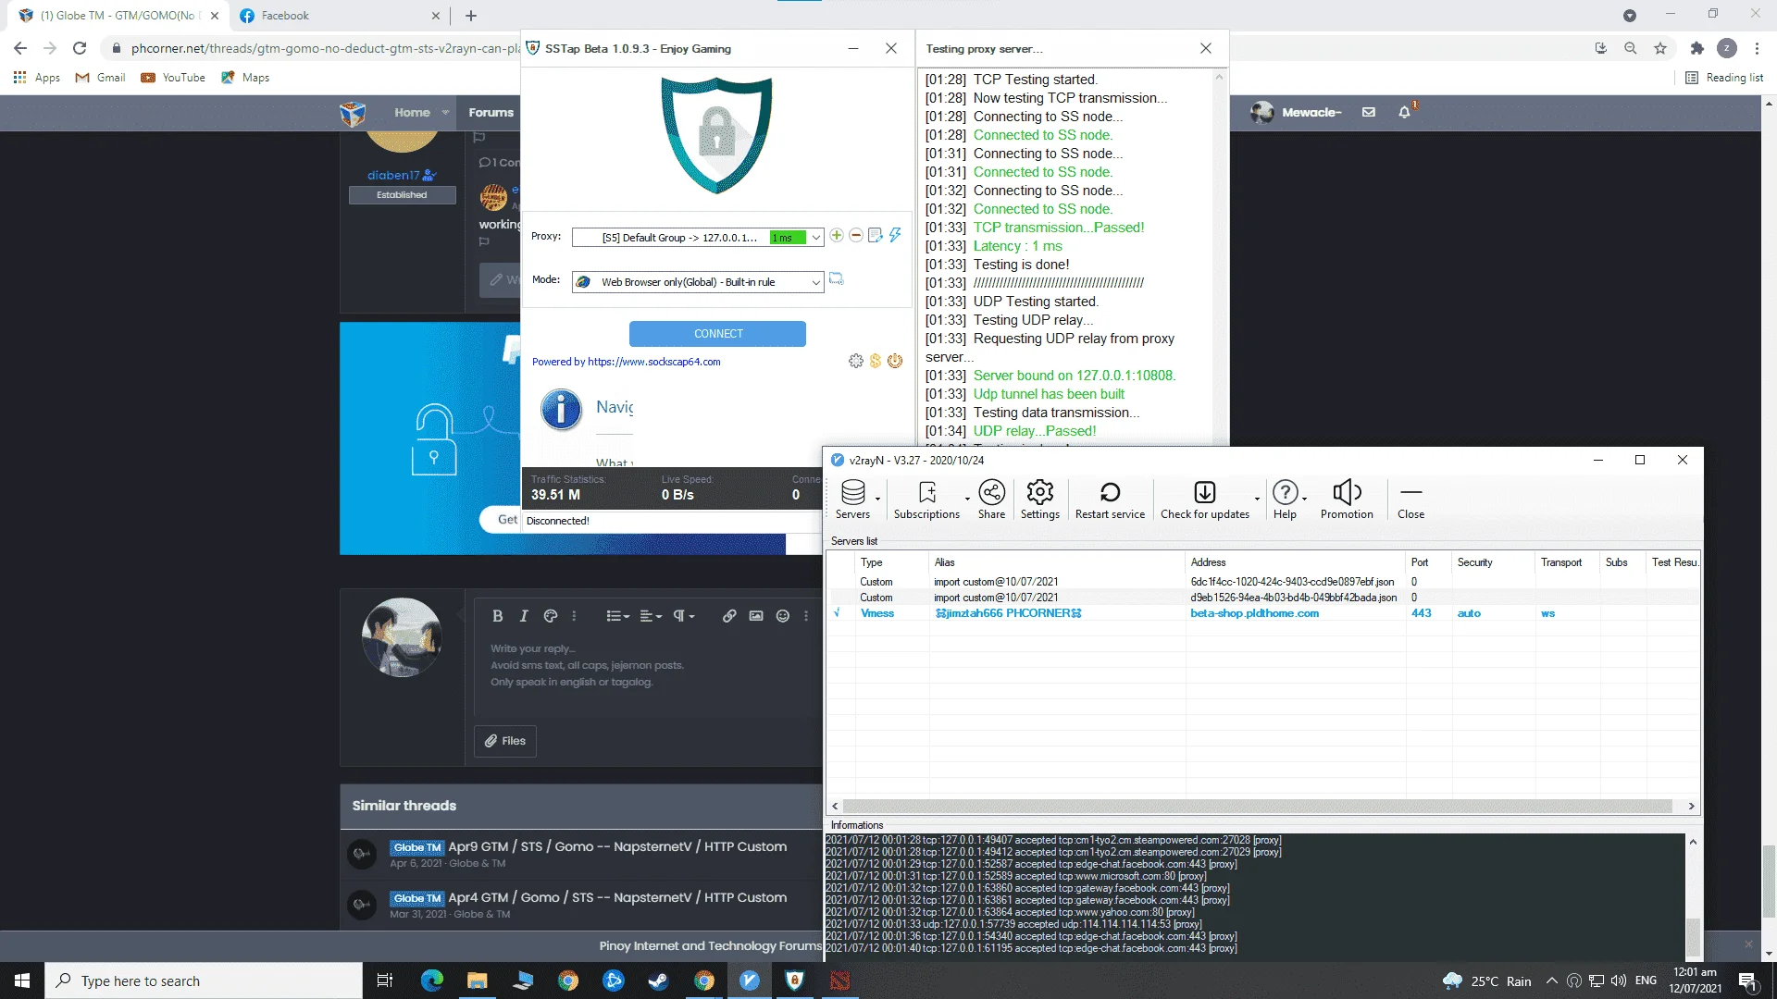Viewport: 1777px width, 999px height.
Task: Expand the list options dropdown in the editor
Action: point(618,616)
